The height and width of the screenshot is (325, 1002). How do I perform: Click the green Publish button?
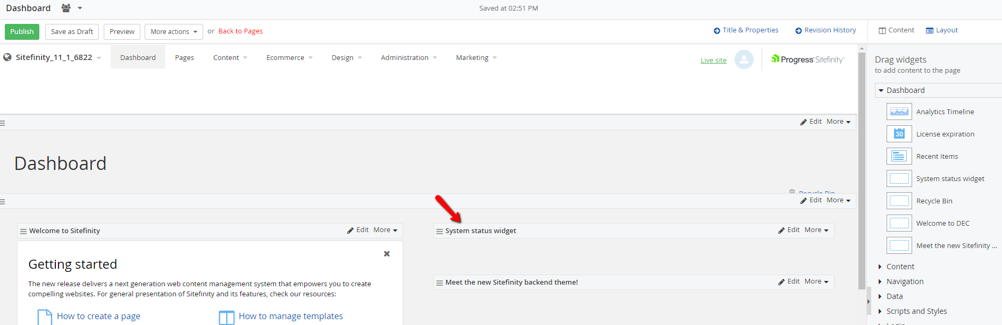tap(22, 32)
